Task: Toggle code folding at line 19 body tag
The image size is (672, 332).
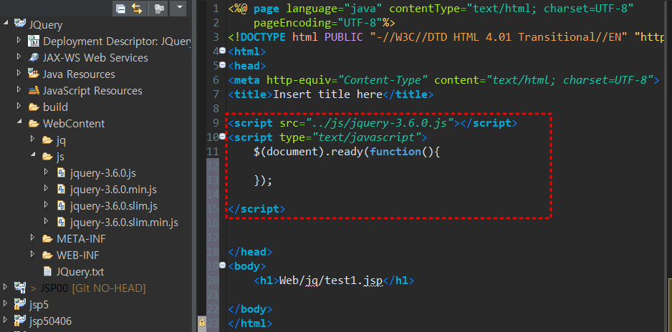Action: [222, 265]
